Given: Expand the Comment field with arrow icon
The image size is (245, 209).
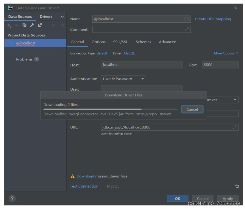Looking at the screenshot, I should [187, 30].
